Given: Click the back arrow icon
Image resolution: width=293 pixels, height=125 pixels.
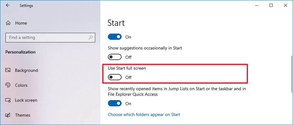Looking at the screenshot, I should tap(8, 5).
